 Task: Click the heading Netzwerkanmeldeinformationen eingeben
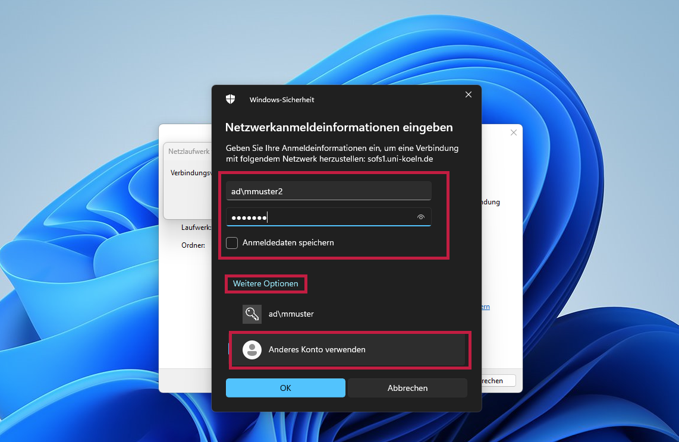[339, 127]
